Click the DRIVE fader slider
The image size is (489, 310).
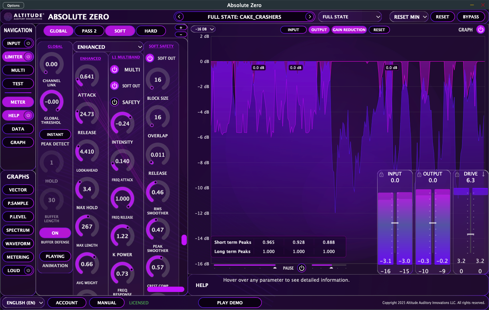click(471, 234)
